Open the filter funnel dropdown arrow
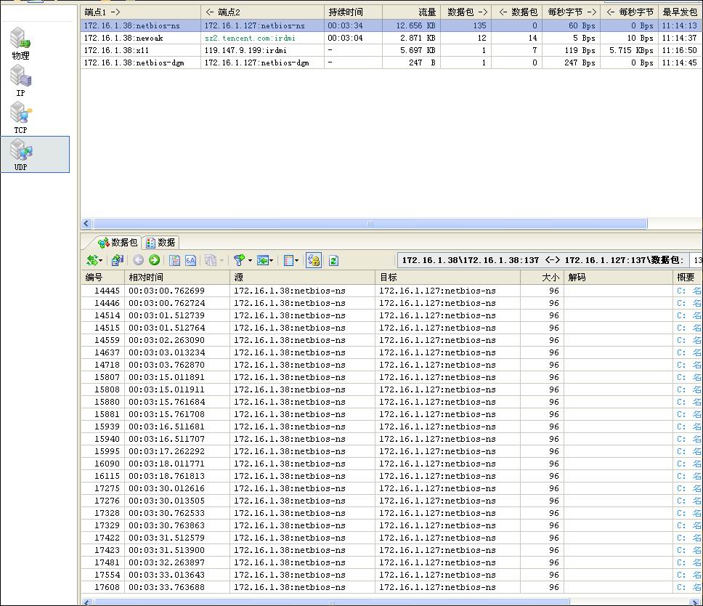 pyautogui.click(x=251, y=260)
